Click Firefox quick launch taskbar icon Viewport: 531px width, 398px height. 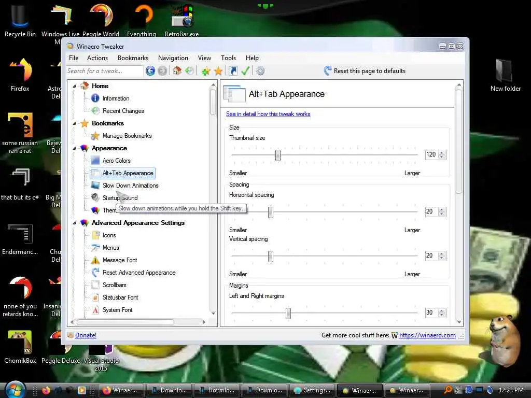coord(46,390)
